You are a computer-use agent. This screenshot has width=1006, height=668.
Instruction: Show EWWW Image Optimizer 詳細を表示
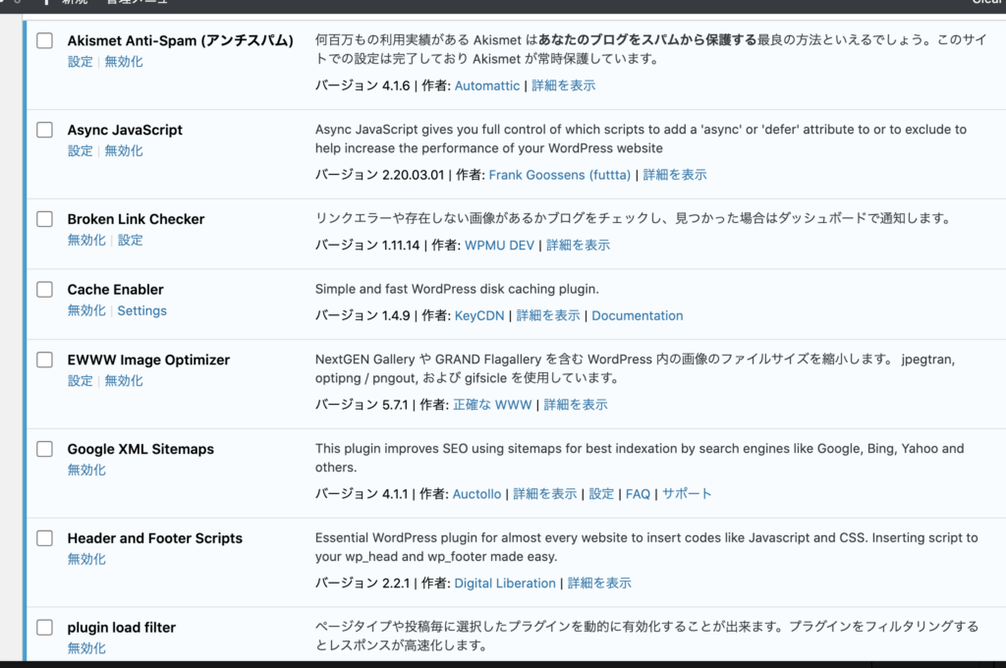pos(576,405)
